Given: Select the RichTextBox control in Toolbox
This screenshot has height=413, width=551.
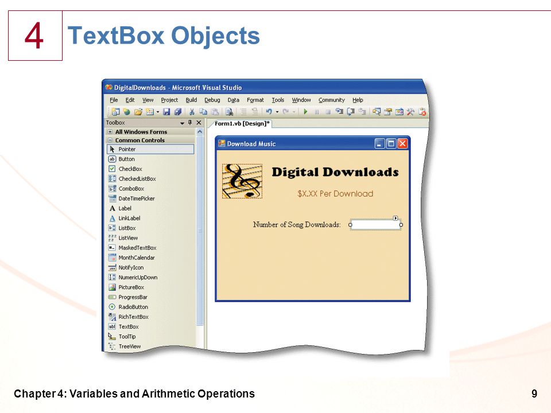Looking at the screenshot, I should tap(150, 317).
